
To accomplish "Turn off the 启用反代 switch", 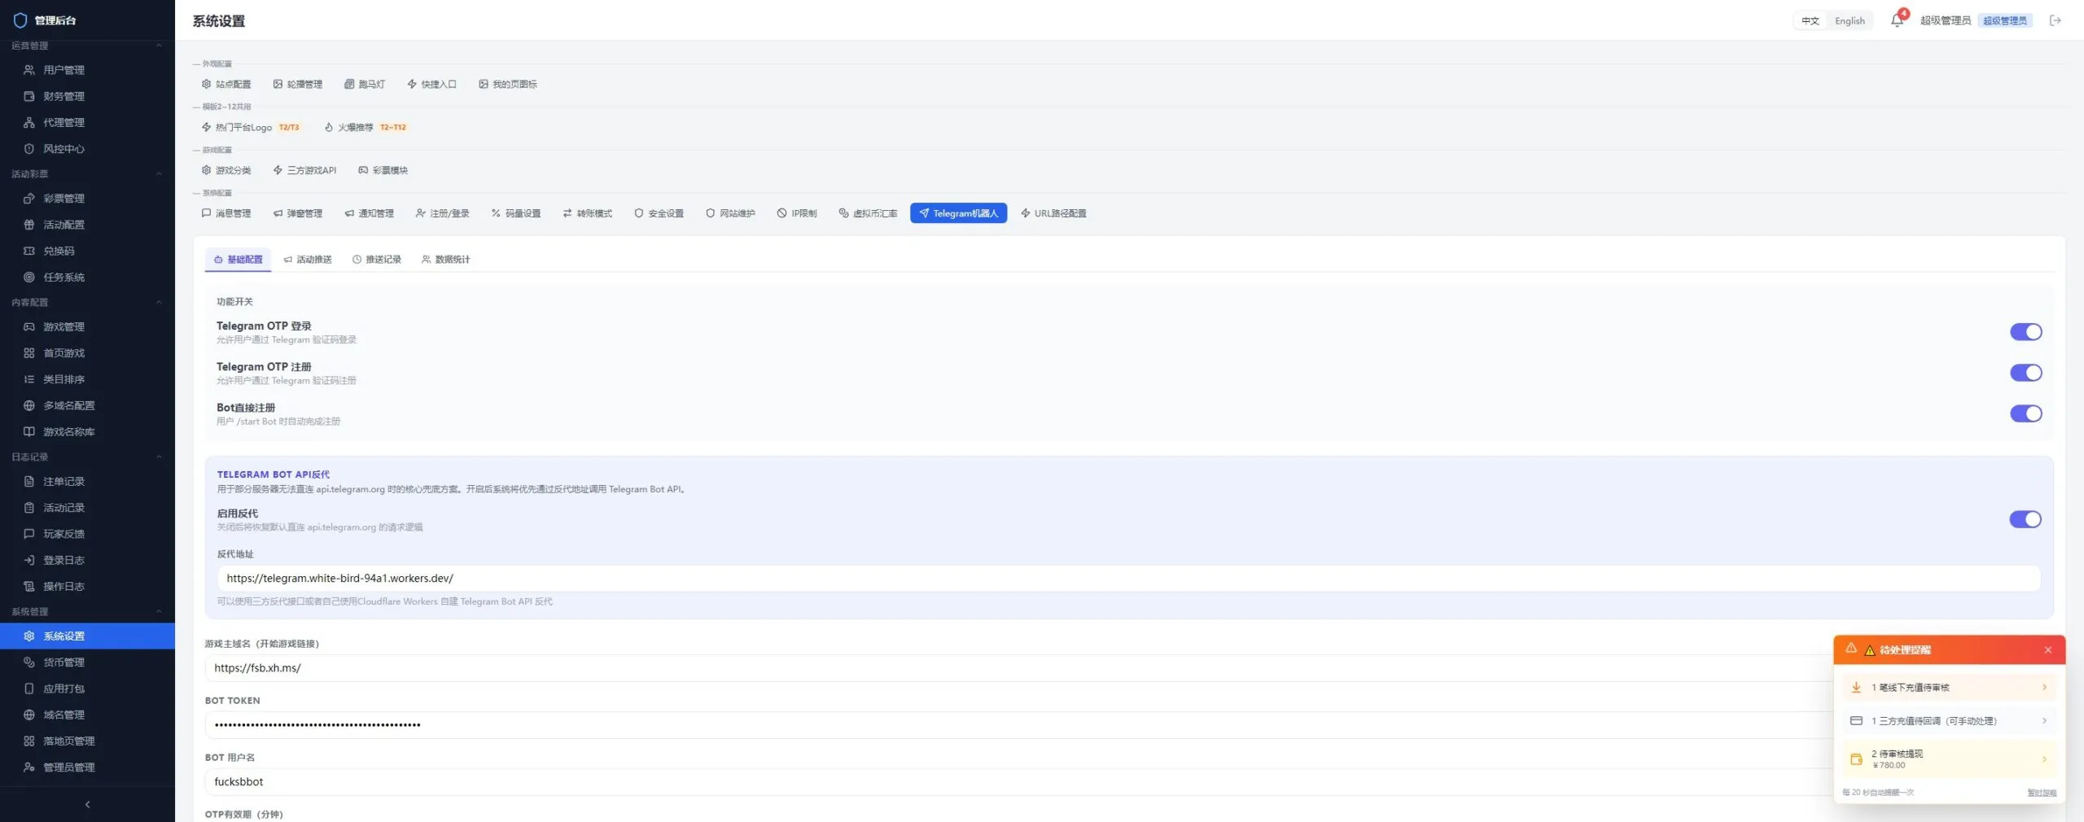I will point(2025,519).
